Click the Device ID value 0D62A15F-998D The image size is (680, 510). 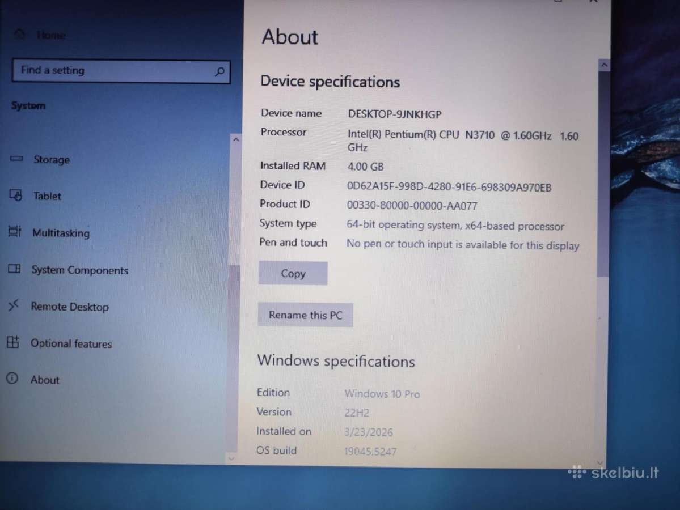(x=449, y=187)
